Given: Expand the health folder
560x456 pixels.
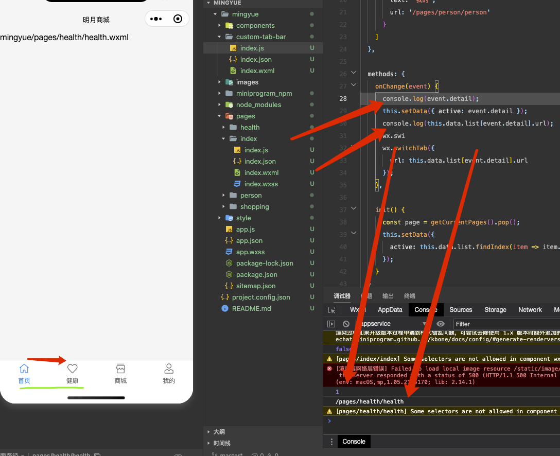Looking at the screenshot, I should pos(223,127).
